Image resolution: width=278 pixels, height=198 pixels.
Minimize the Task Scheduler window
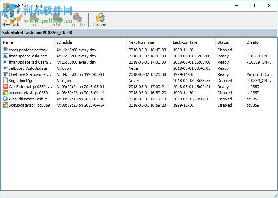pyautogui.click(x=236, y=5)
